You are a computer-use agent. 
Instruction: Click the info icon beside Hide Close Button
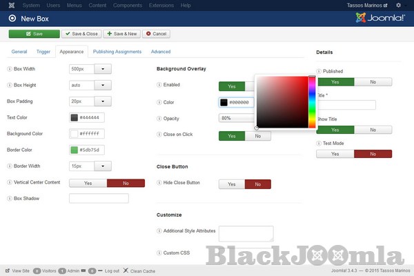pyautogui.click(x=159, y=183)
